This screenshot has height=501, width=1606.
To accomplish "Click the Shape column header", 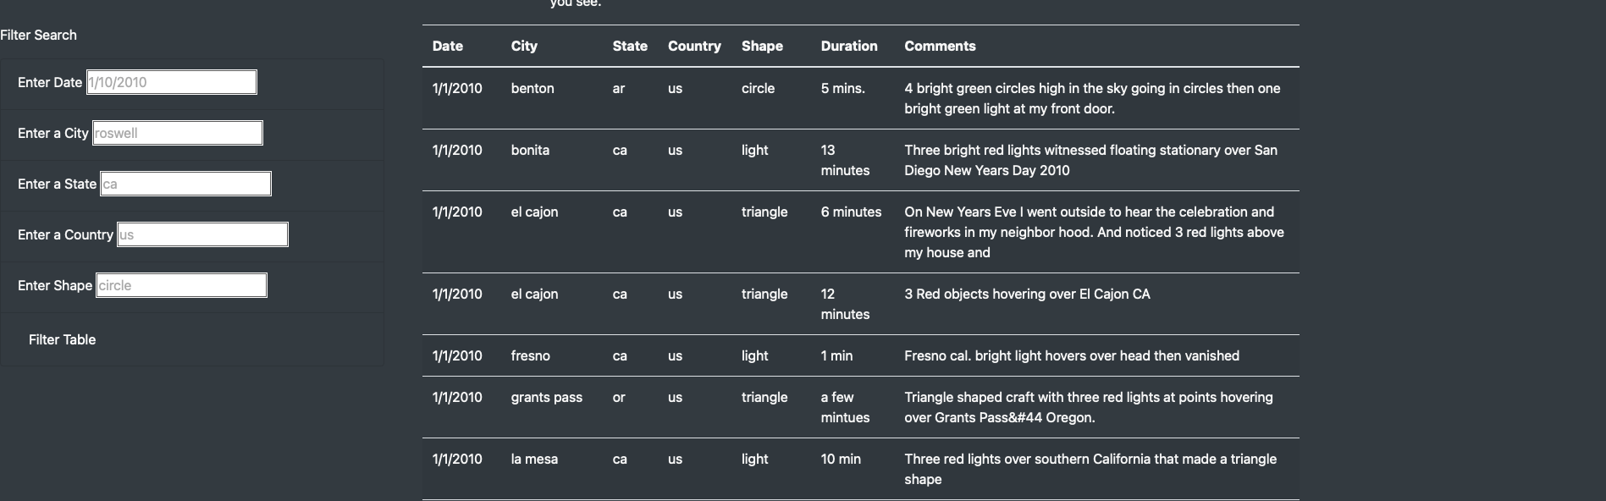I will [761, 46].
